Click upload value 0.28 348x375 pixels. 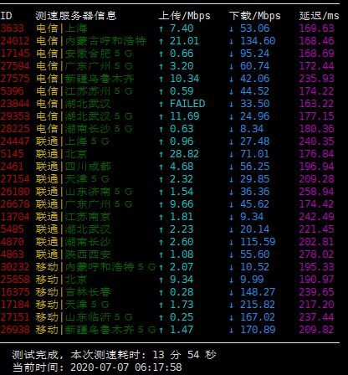coord(182,292)
